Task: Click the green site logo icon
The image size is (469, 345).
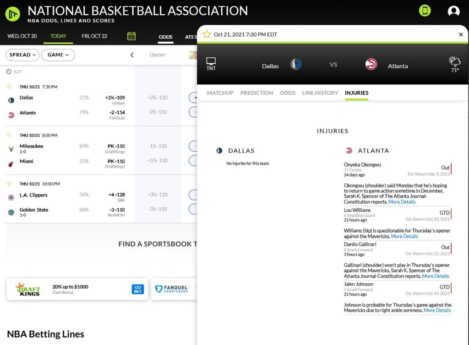Action: click(12, 14)
